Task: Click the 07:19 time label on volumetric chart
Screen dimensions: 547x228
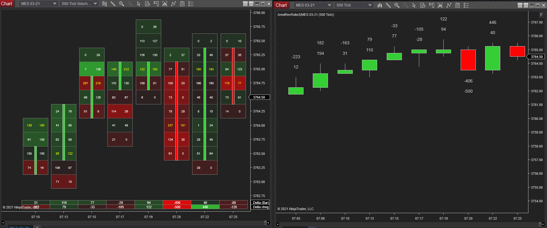Action: pos(149,217)
